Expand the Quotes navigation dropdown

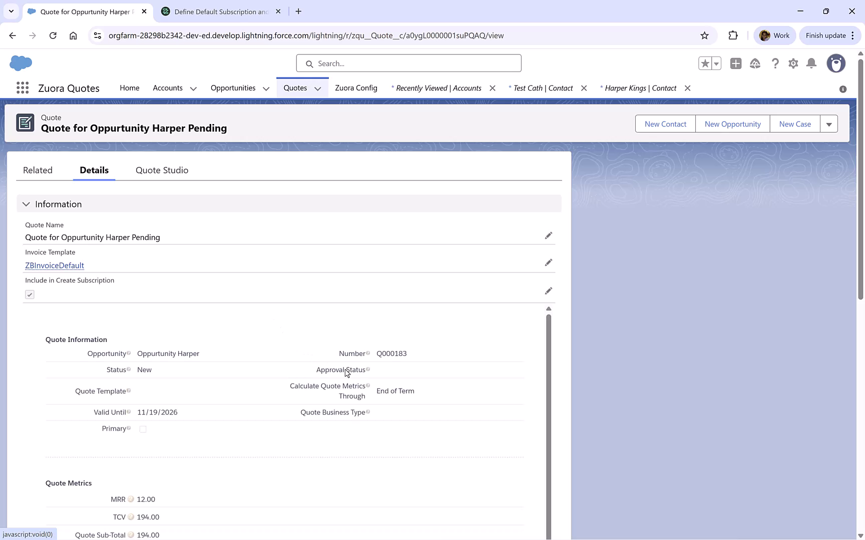tap(318, 88)
